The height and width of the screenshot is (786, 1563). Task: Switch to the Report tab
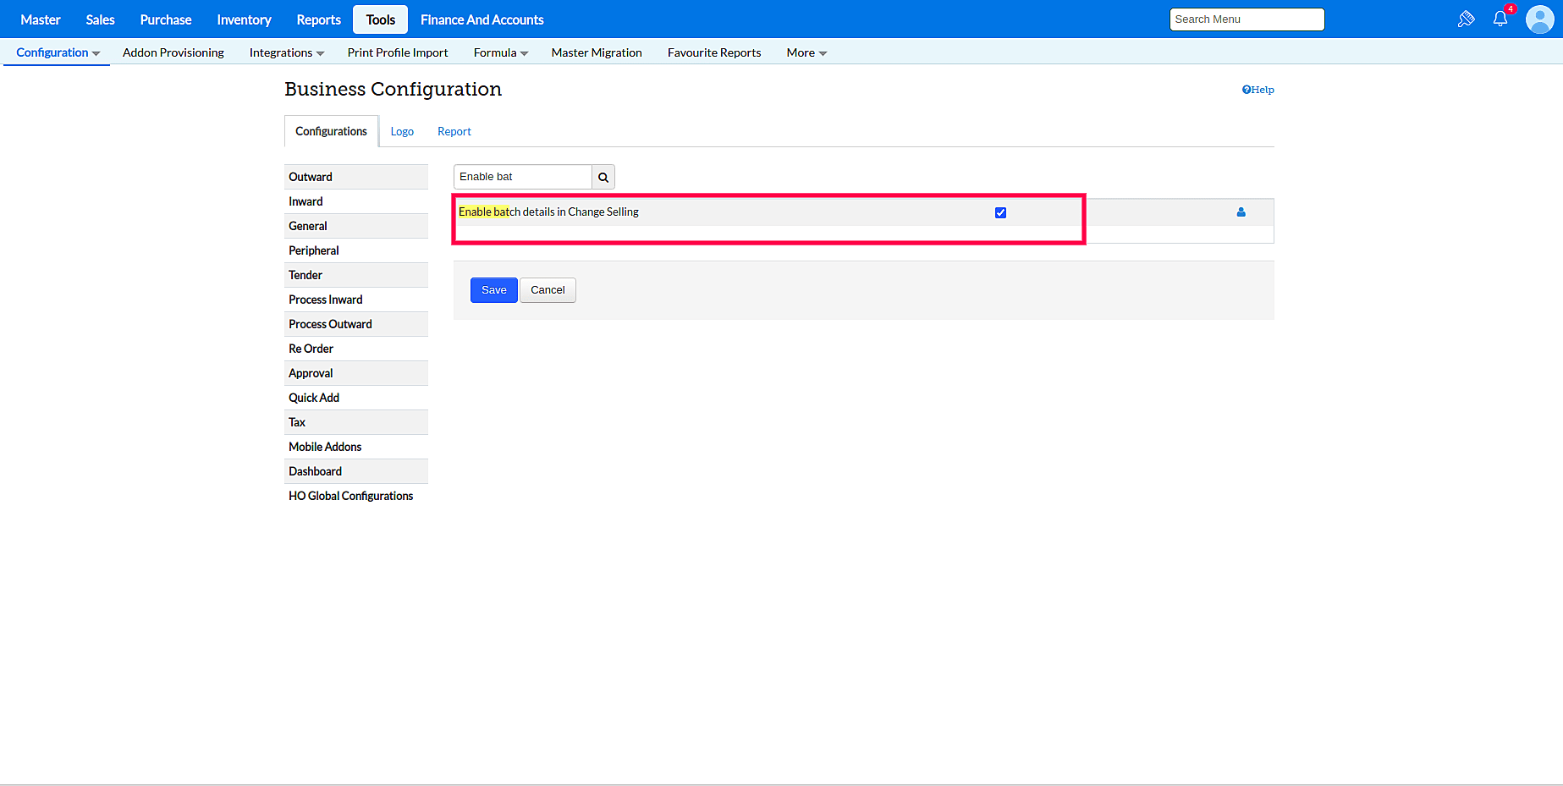pyautogui.click(x=454, y=131)
